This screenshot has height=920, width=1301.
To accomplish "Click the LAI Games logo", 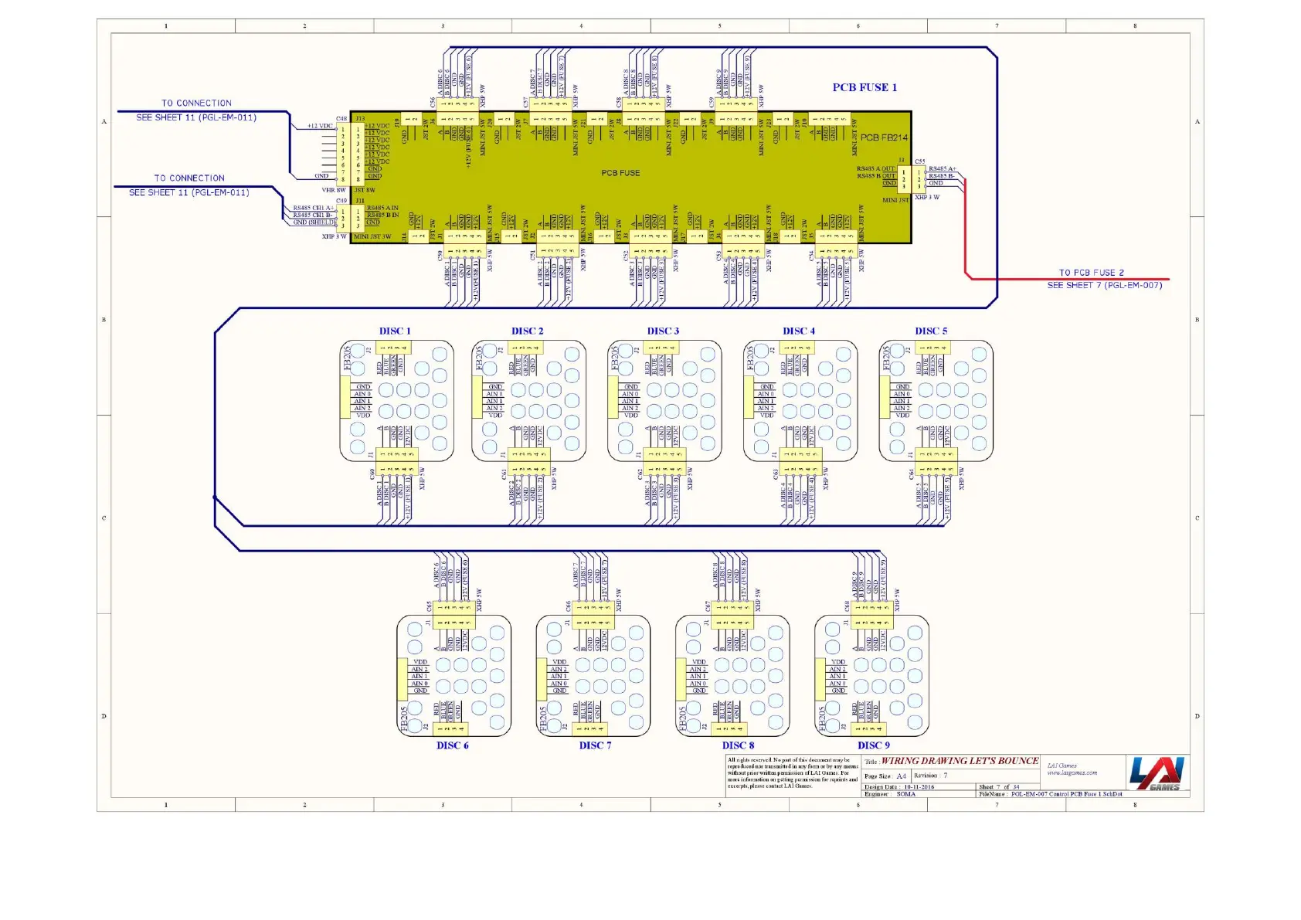I will click(1156, 773).
